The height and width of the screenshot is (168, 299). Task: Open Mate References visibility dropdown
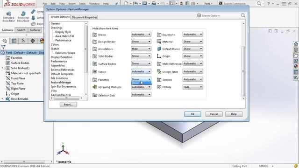tap(192, 63)
